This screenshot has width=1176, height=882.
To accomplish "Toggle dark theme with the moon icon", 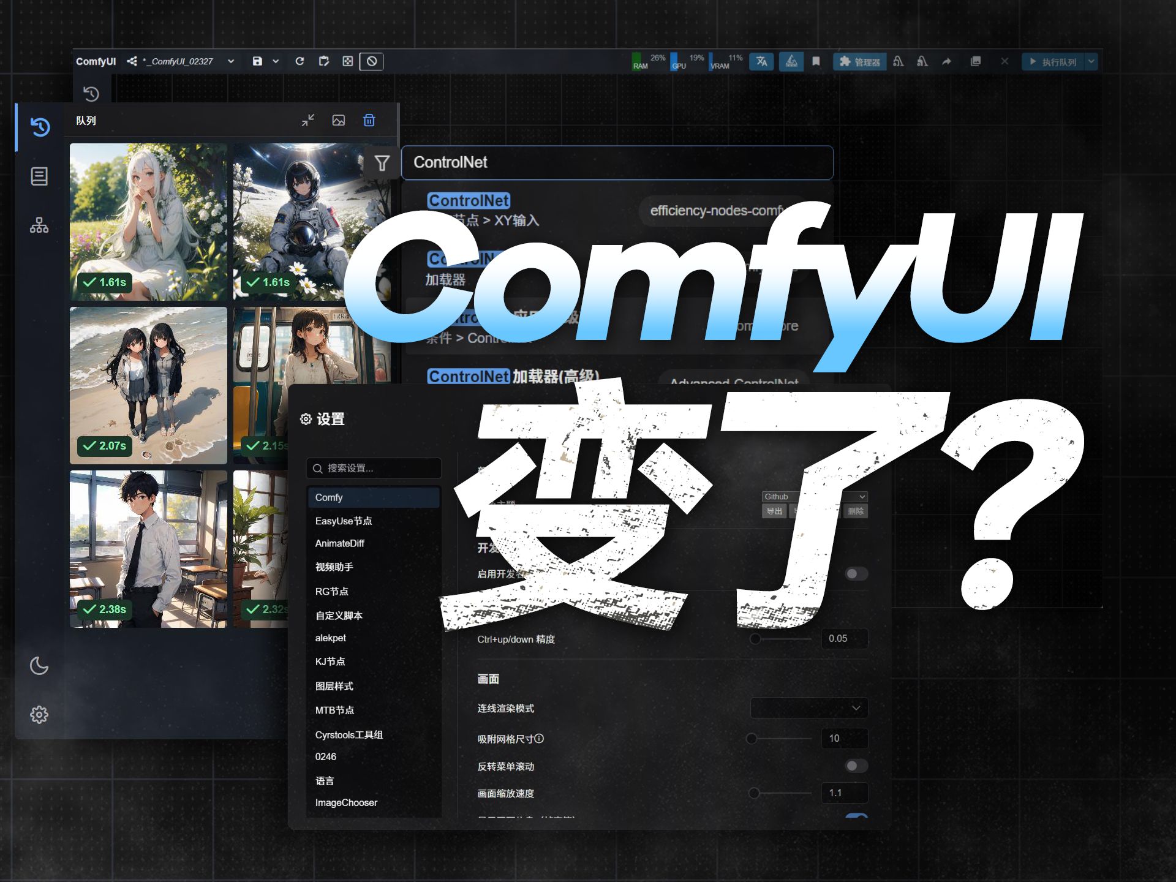I will [x=39, y=666].
